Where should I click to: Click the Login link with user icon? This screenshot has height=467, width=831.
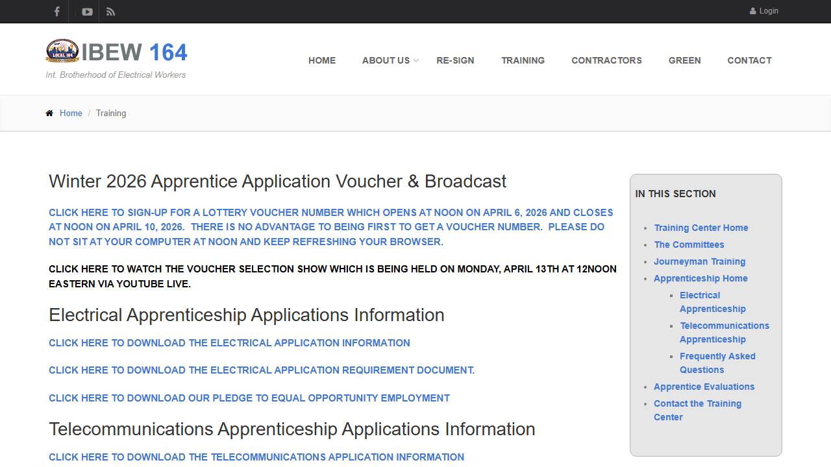click(x=764, y=11)
